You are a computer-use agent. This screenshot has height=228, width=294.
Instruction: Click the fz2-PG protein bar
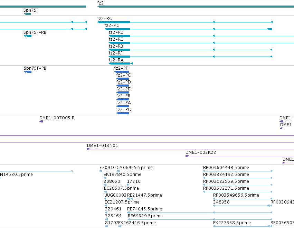pos(123,113)
